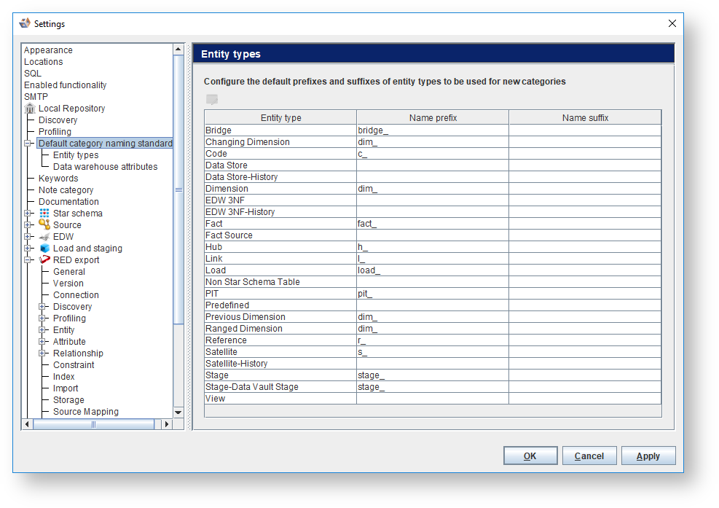The height and width of the screenshot is (508, 719).
Task: Select Import tree item
Action: 66,388
